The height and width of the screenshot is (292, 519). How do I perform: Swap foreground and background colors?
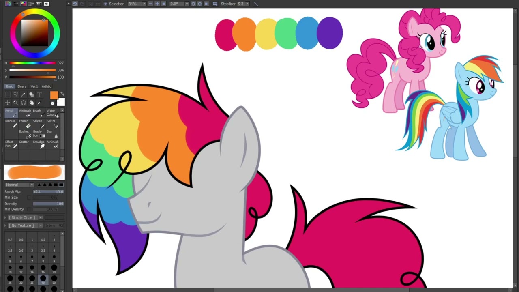click(x=62, y=94)
